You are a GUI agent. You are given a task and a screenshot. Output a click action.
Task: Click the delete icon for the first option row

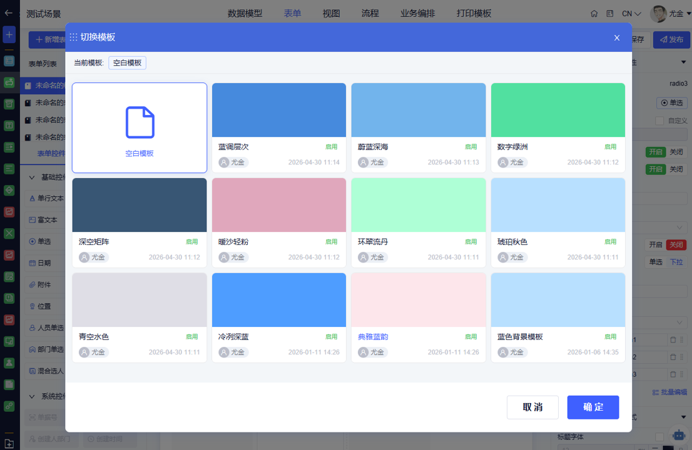pos(673,340)
